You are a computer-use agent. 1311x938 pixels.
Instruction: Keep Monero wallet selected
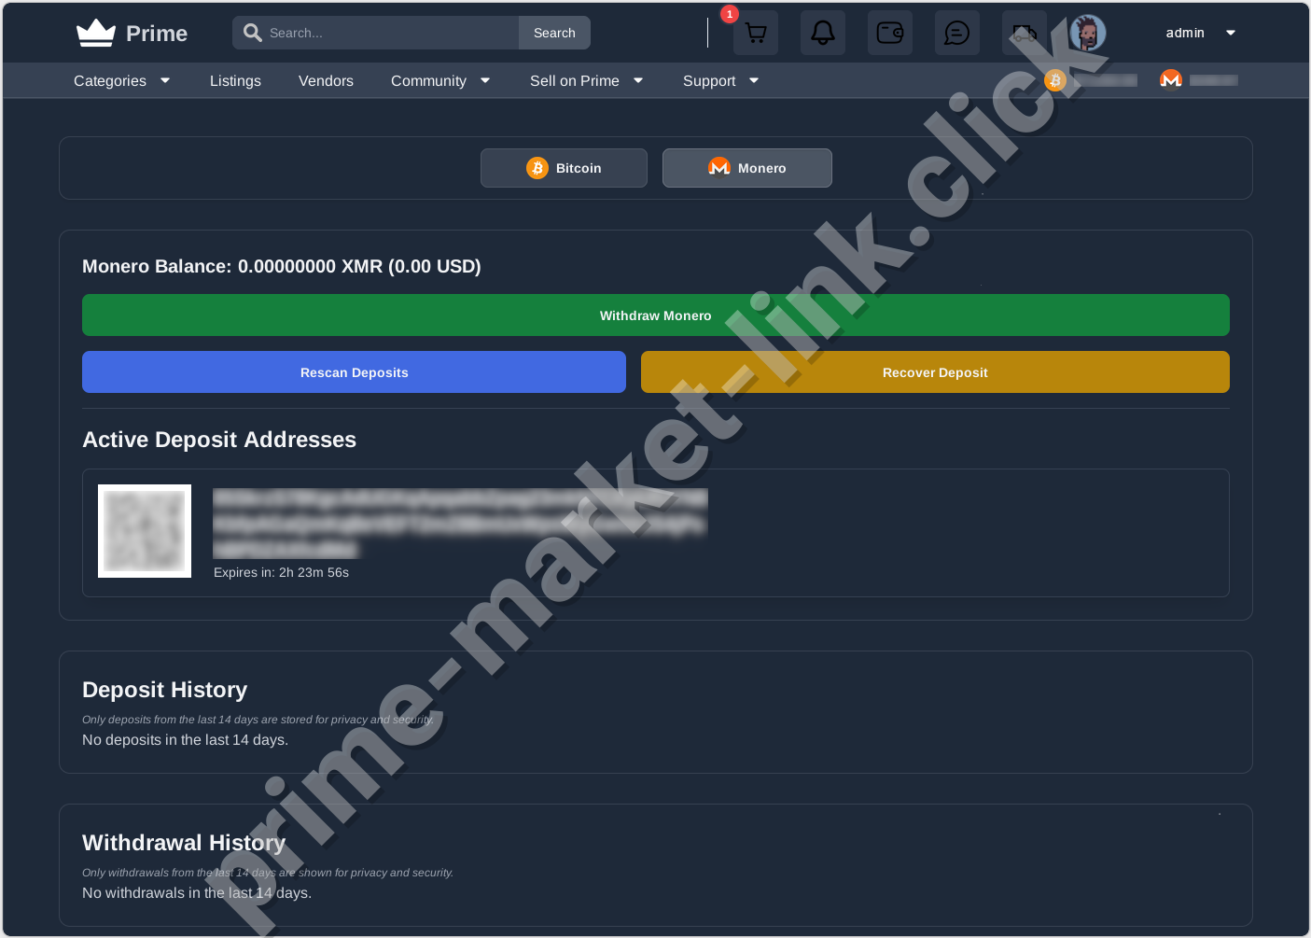(746, 168)
